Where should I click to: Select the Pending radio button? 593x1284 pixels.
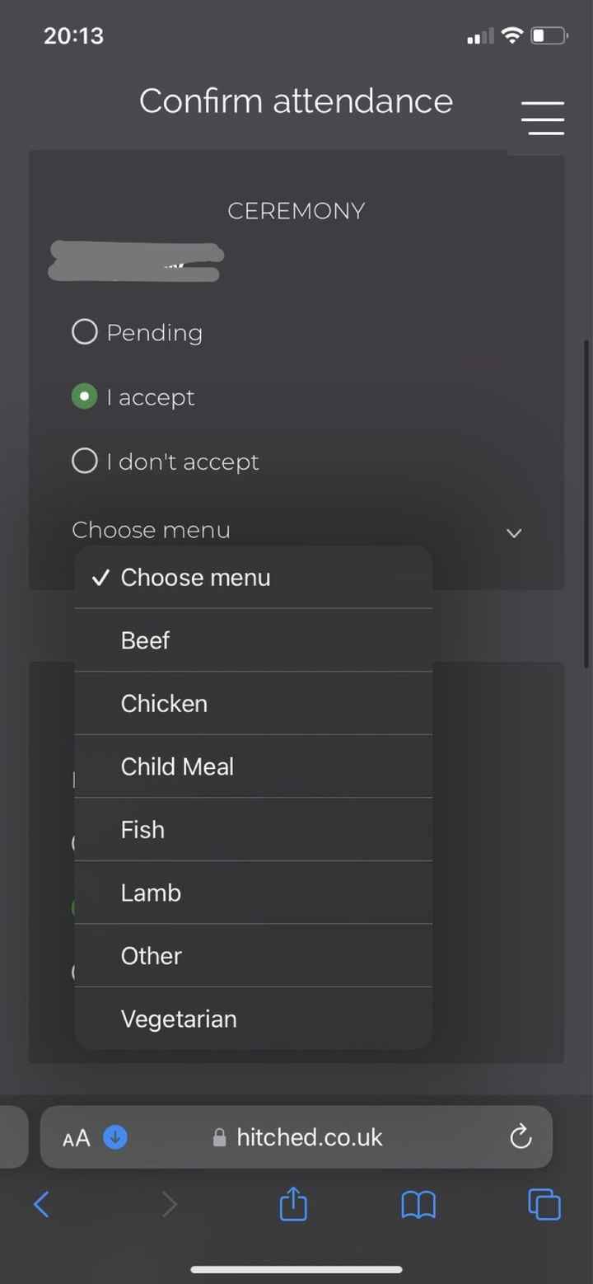[x=84, y=331]
